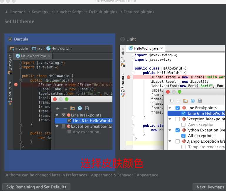Jump to Featured plugins breadcrumb step

[139, 12]
